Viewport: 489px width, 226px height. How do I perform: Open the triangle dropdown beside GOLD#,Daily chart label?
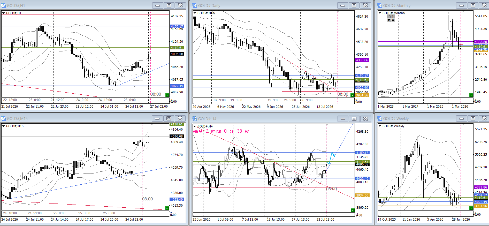195,13
